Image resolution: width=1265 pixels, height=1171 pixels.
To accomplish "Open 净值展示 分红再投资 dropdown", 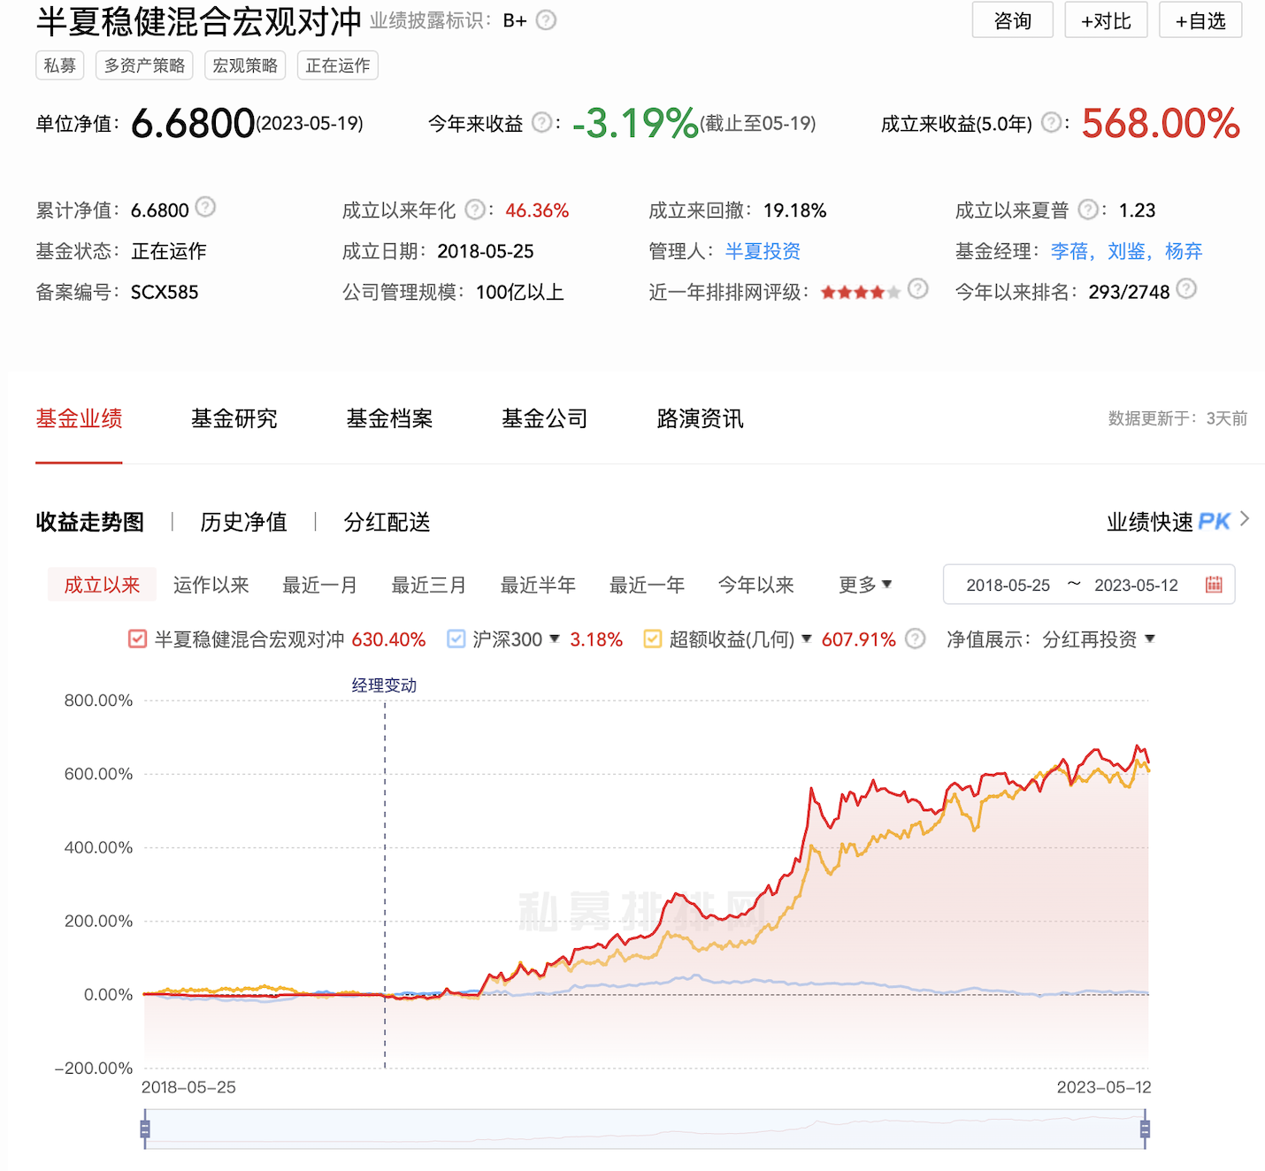I will point(1149,639).
